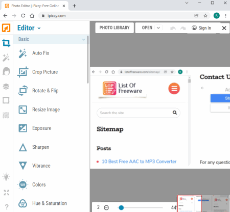Click the Resize Image icon
Screen dimensions: 230x212
[x=23, y=110]
